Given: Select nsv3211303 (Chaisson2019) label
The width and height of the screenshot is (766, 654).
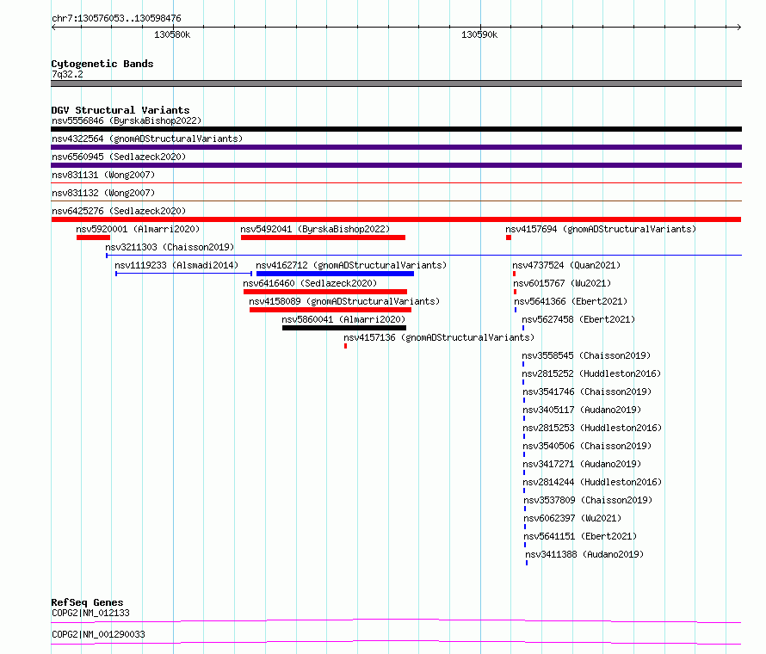Looking at the screenshot, I should tap(170, 247).
